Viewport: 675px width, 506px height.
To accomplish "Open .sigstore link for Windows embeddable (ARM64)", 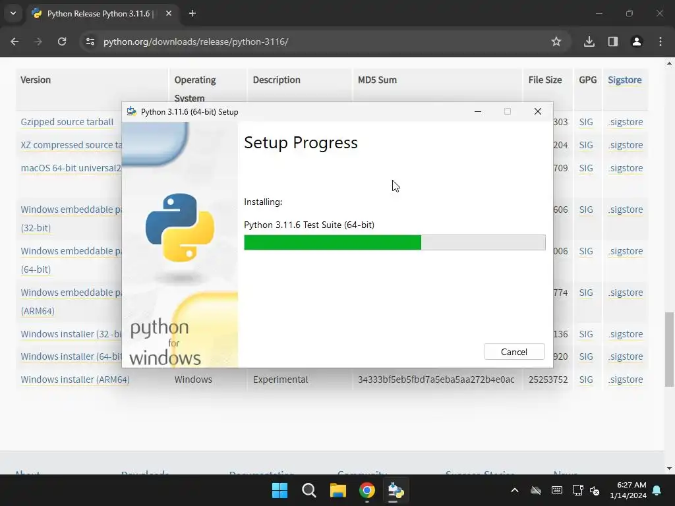I will (x=626, y=293).
